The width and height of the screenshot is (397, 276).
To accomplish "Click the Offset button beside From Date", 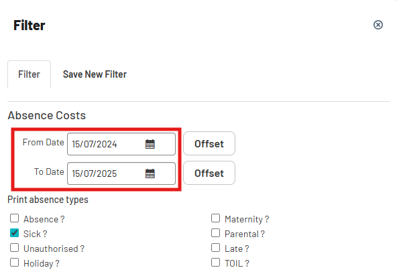I will point(209,143).
